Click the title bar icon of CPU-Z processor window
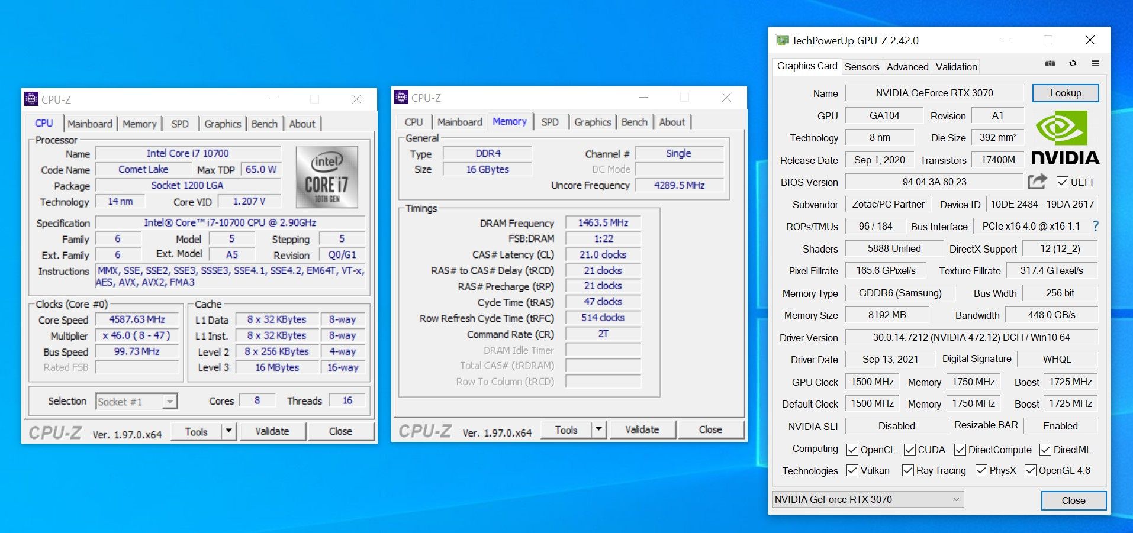The height and width of the screenshot is (533, 1133). [31, 99]
